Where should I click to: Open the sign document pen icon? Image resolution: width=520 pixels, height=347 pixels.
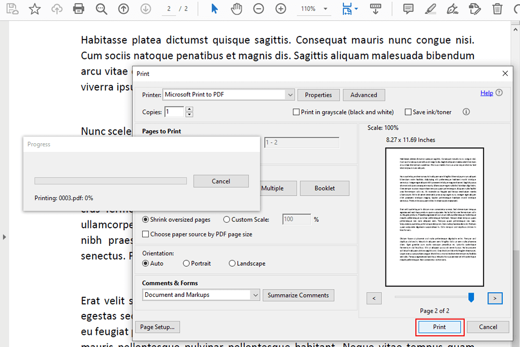(x=452, y=9)
